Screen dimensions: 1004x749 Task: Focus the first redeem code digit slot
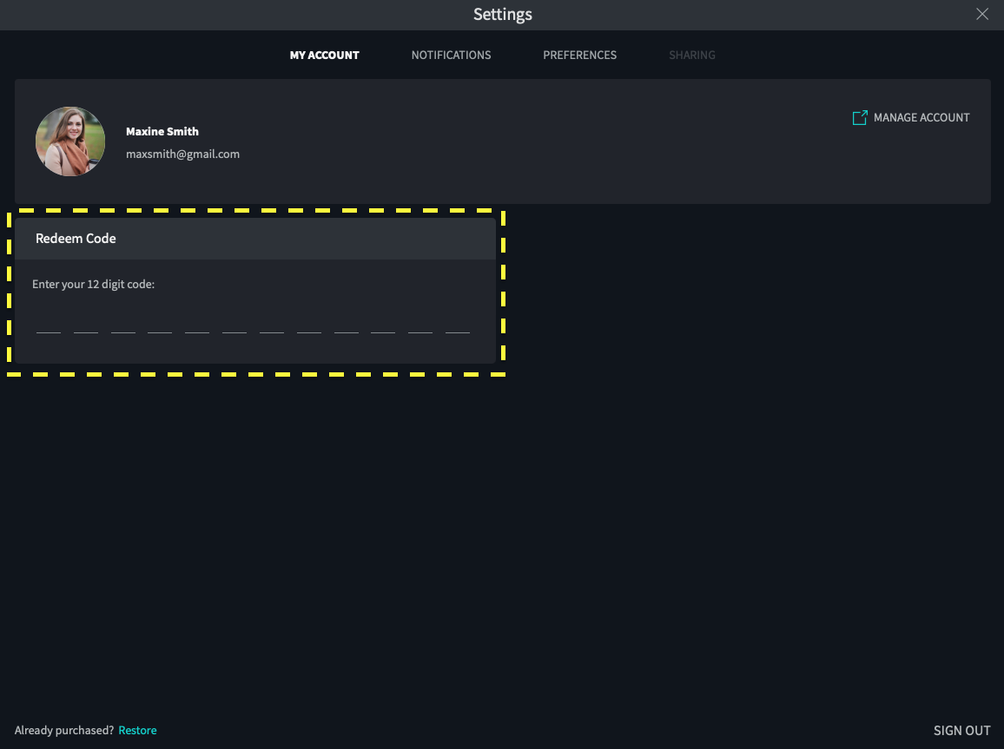tap(49, 325)
